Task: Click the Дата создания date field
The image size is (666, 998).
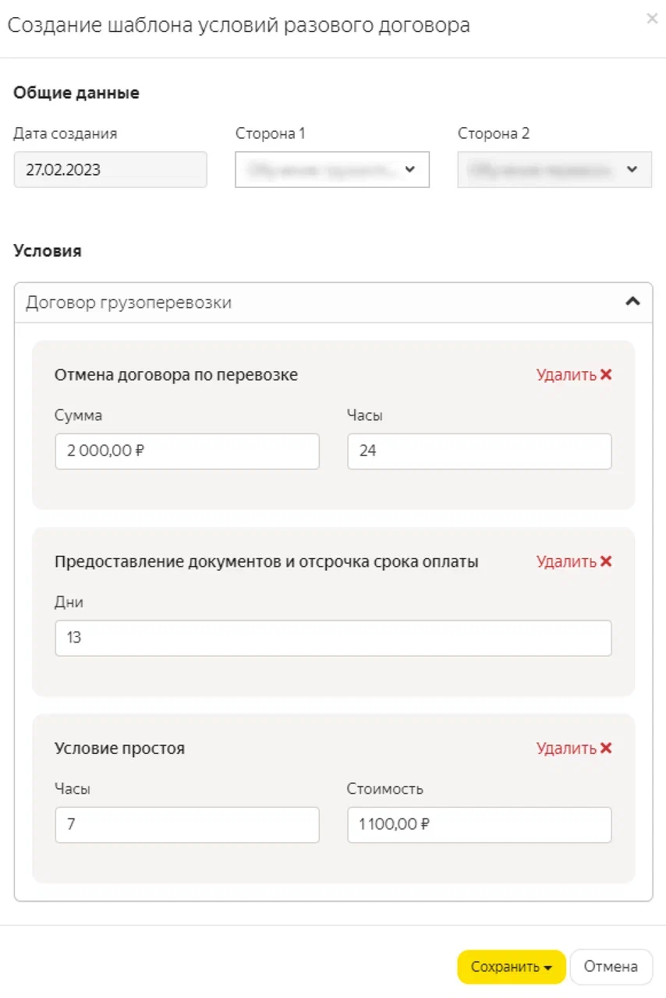Action: click(110, 170)
